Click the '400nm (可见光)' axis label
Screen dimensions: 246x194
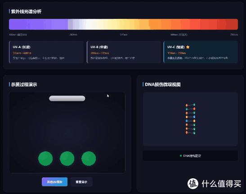point(179,35)
